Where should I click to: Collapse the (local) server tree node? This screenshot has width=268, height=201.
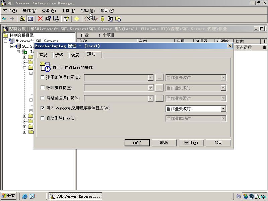[18, 52]
